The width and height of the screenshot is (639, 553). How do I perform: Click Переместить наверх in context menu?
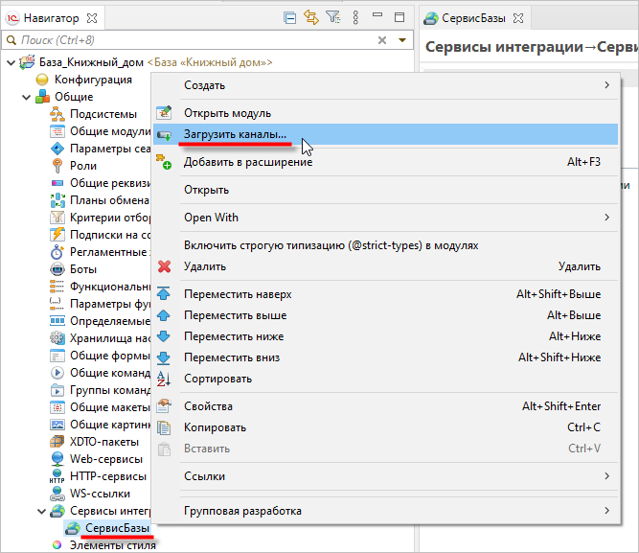click(x=237, y=294)
